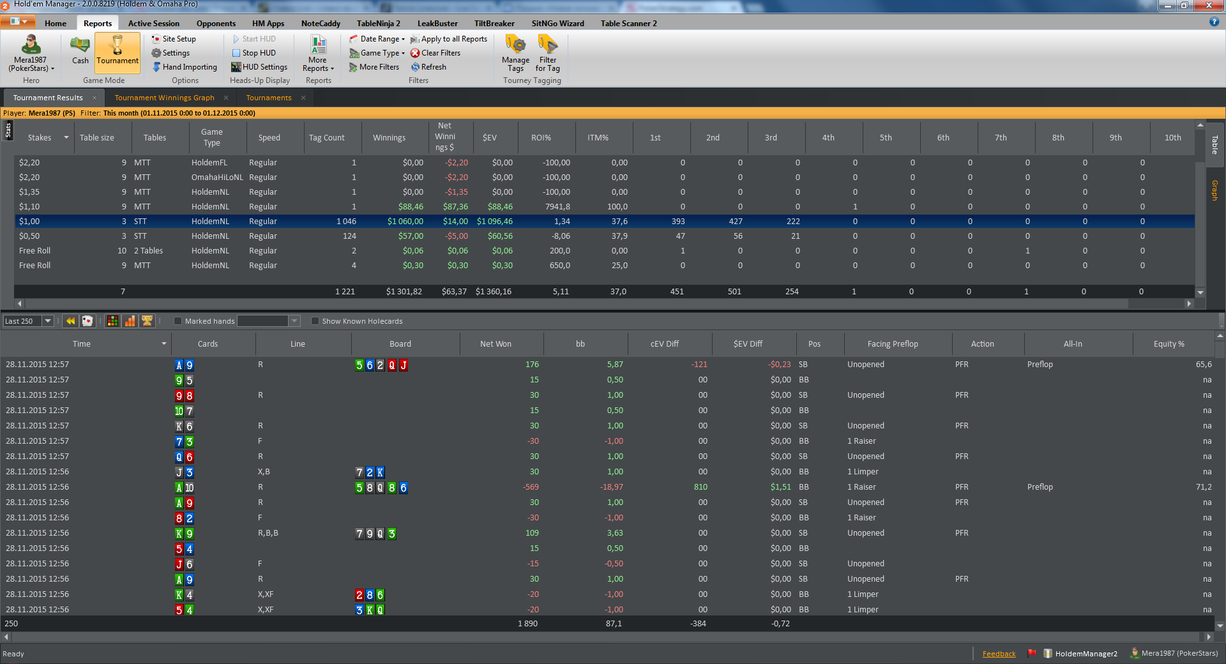1226x664 pixels.
Task: Close the Tournaments tab
Action: click(303, 98)
